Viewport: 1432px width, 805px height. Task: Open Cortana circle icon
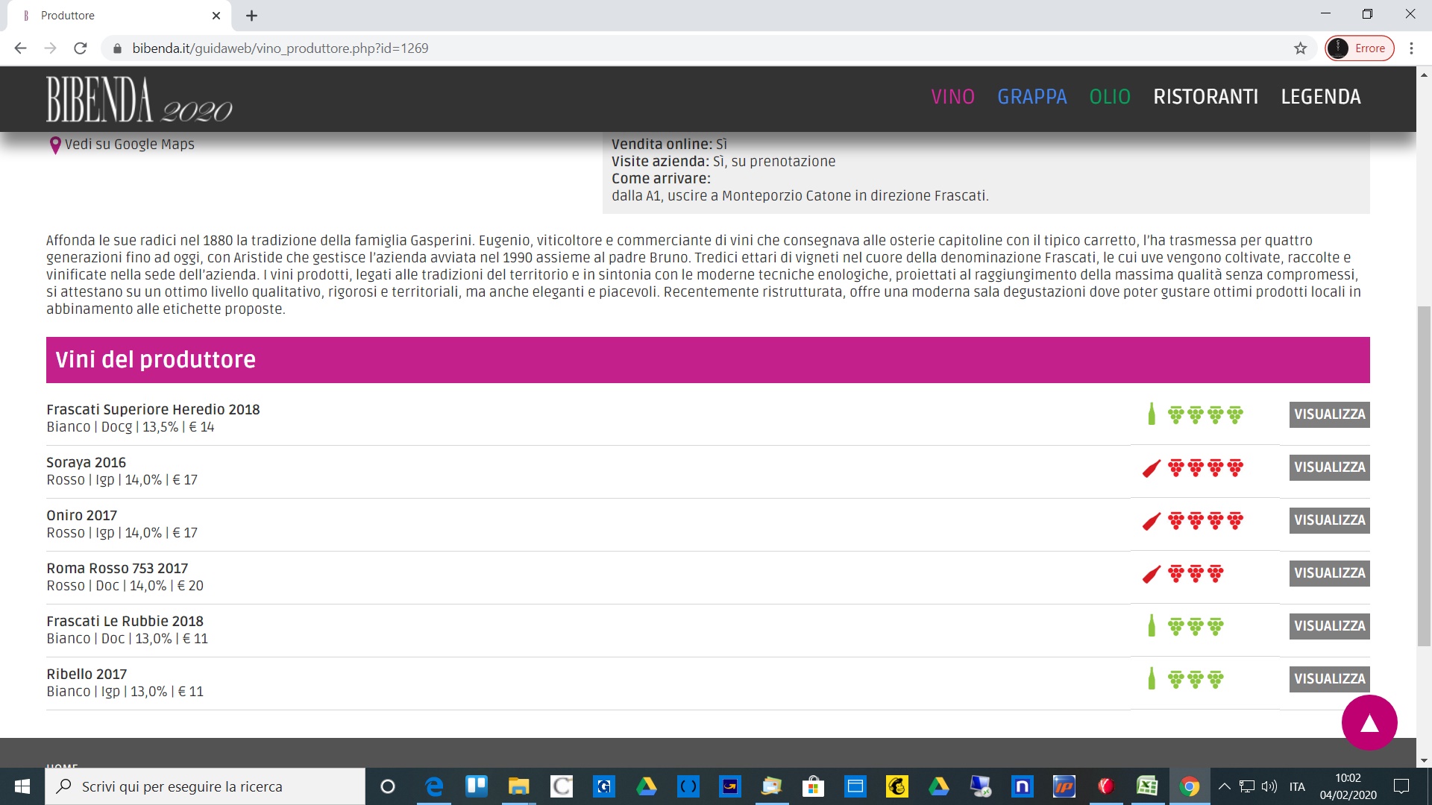(x=387, y=786)
